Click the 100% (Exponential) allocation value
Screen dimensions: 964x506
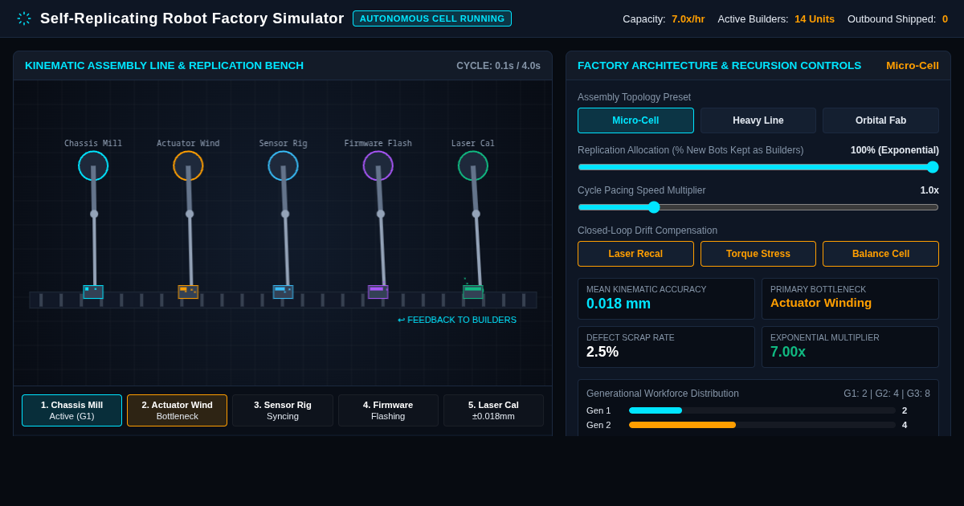tap(895, 150)
